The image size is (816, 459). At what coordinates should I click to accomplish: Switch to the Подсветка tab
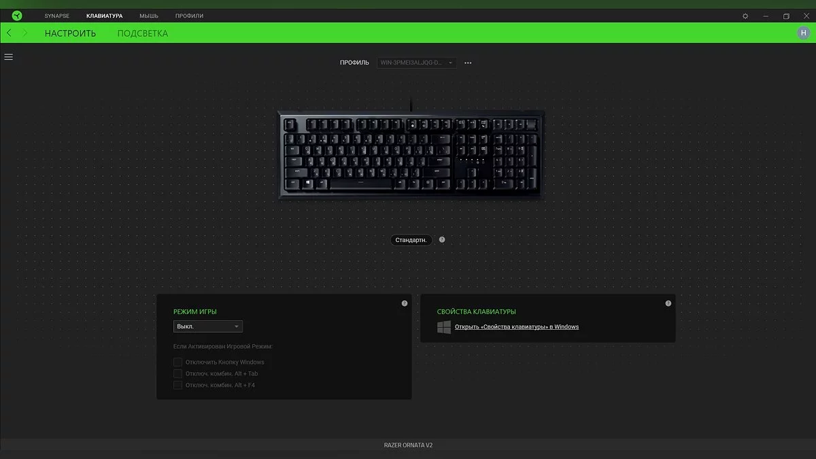coord(143,33)
